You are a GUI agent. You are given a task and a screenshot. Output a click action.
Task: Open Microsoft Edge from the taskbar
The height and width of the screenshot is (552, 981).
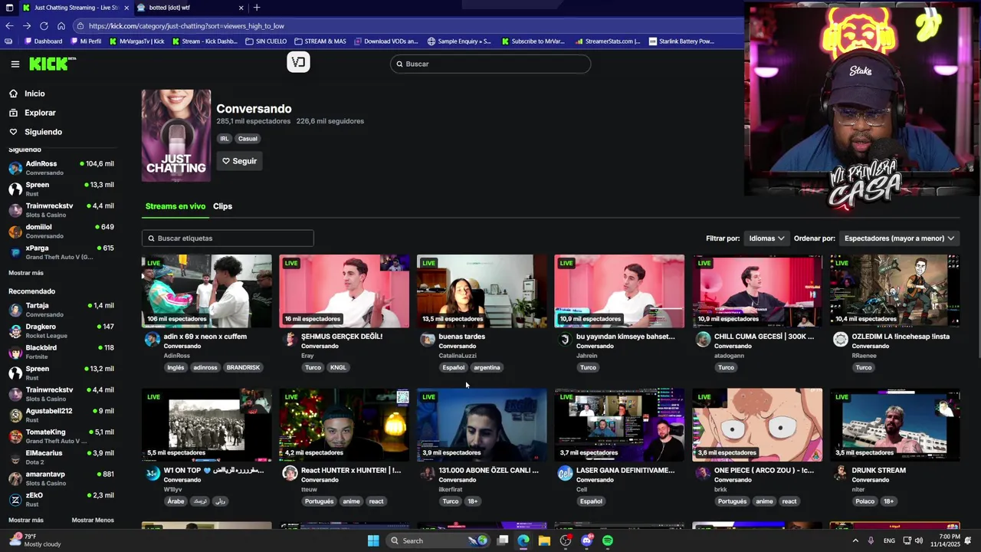tap(523, 540)
